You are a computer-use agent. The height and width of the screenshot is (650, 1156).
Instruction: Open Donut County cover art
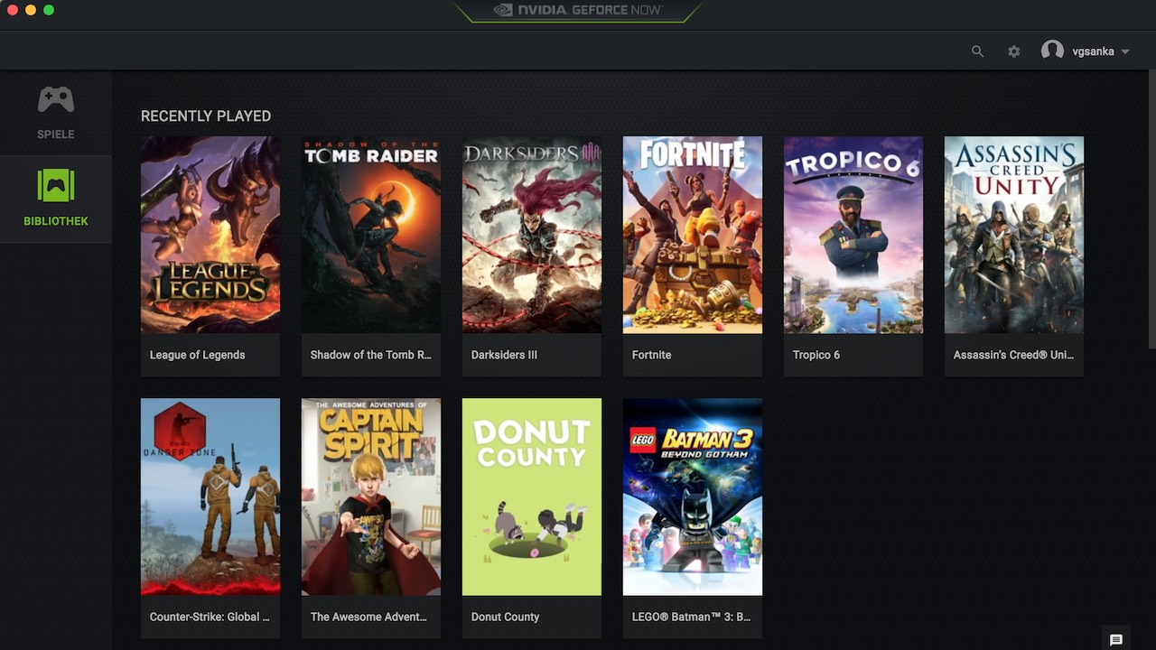pos(532,497)
